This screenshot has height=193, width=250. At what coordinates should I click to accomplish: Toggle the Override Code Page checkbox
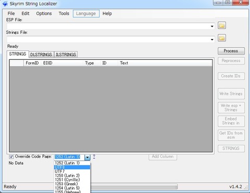coord(11,157)
